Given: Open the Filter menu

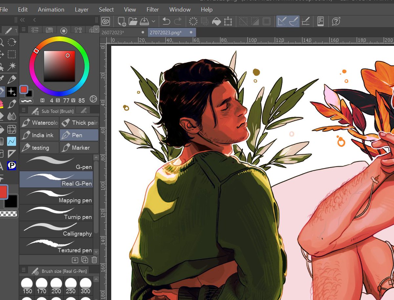Looking at the screenshot, I should pyautogui.click(x=153, y=9).
